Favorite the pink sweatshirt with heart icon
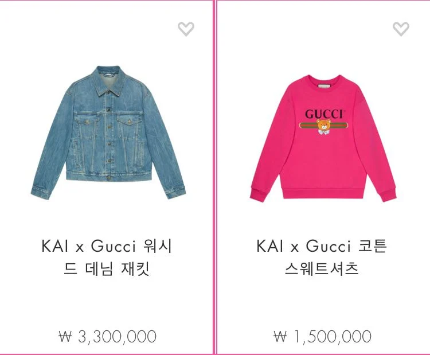430x355 pixels. coord(401,29)
